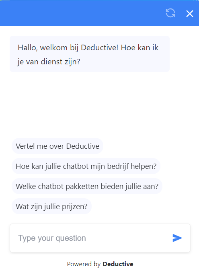
Task: Pick the 'Welke chatbot pakketten bieden jullie aan?' chip
Action: coord(87,186)
